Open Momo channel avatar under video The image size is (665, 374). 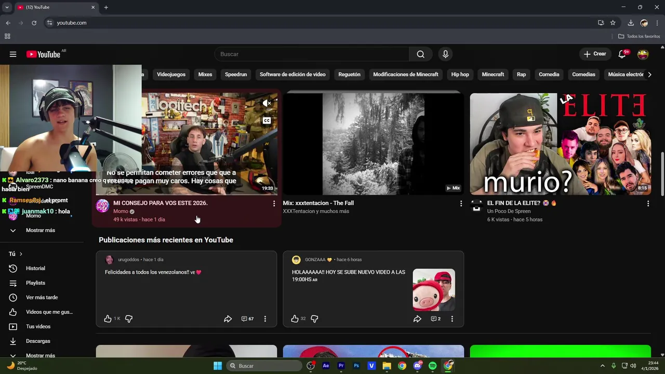click(102, 206)
